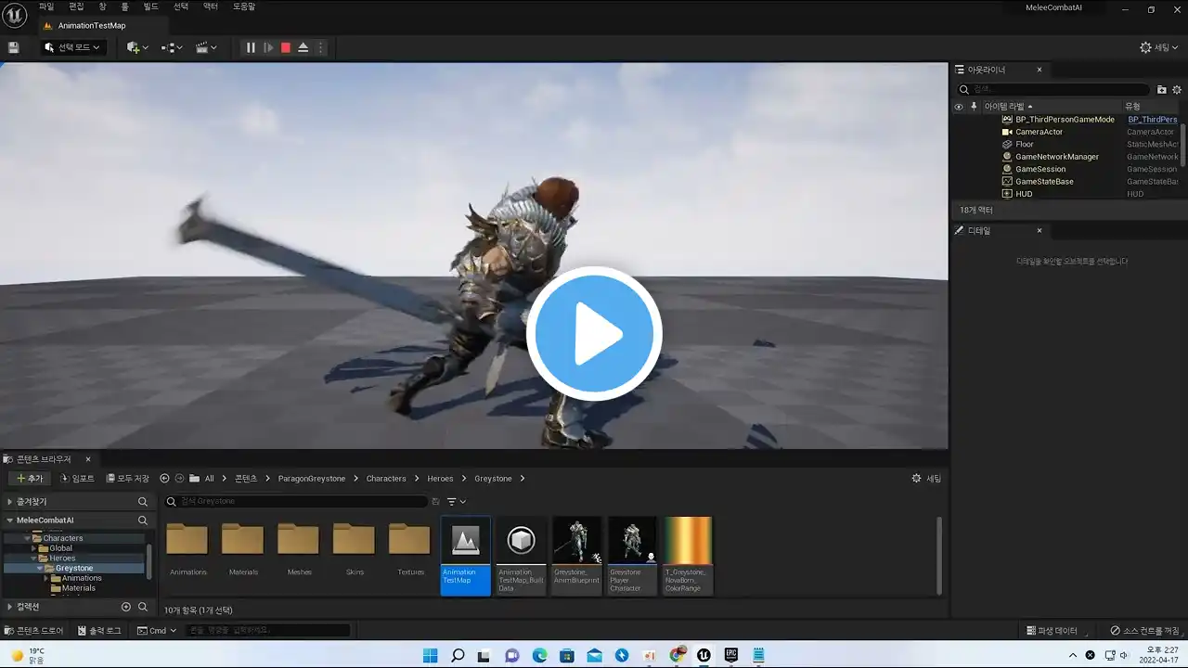
Task: Open the 창 menu
Action: click(x=103, y=6)
